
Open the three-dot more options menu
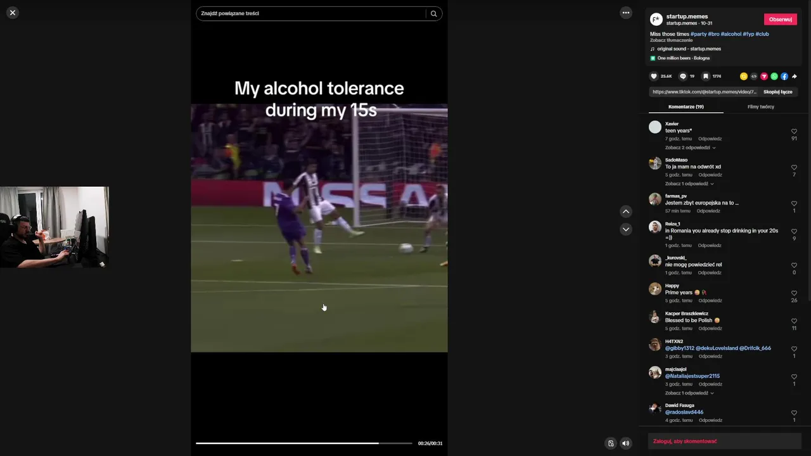pos(626,13)
